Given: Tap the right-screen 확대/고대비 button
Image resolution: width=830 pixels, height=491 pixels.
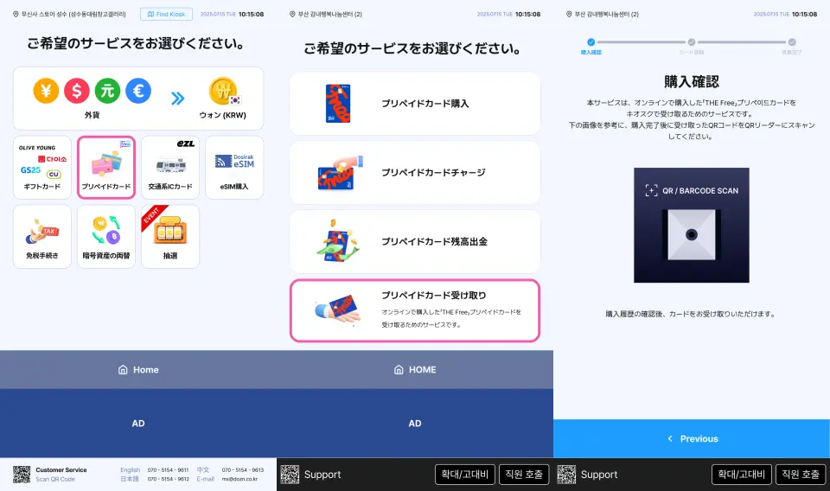Looking at the screenshot, I should click(742, 475).
